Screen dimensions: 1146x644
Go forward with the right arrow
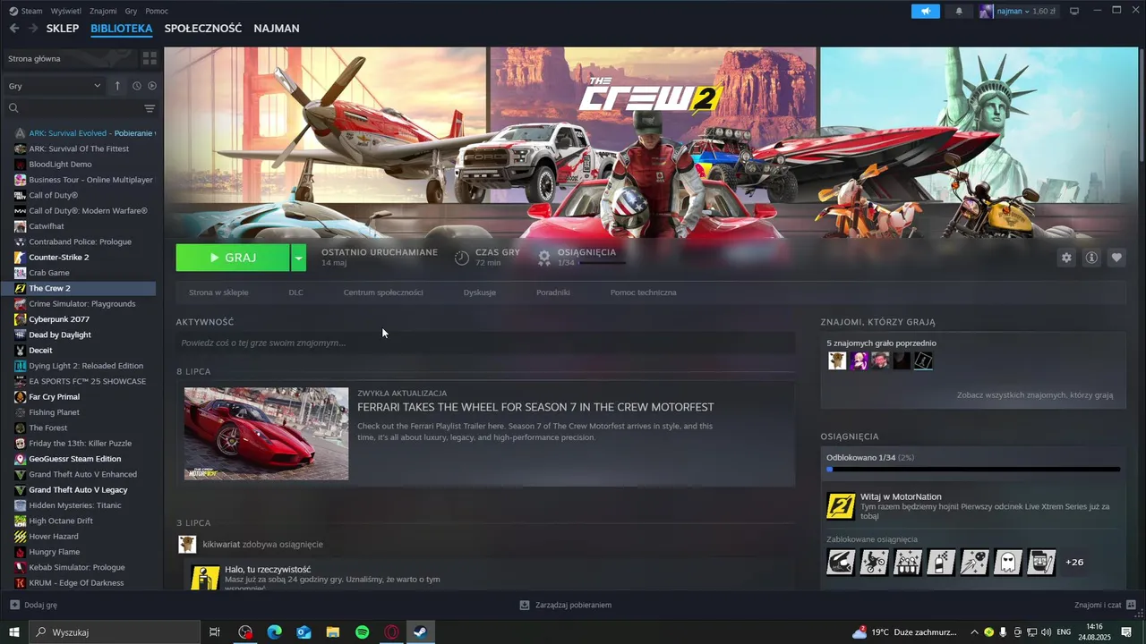(x=33, y=29)
